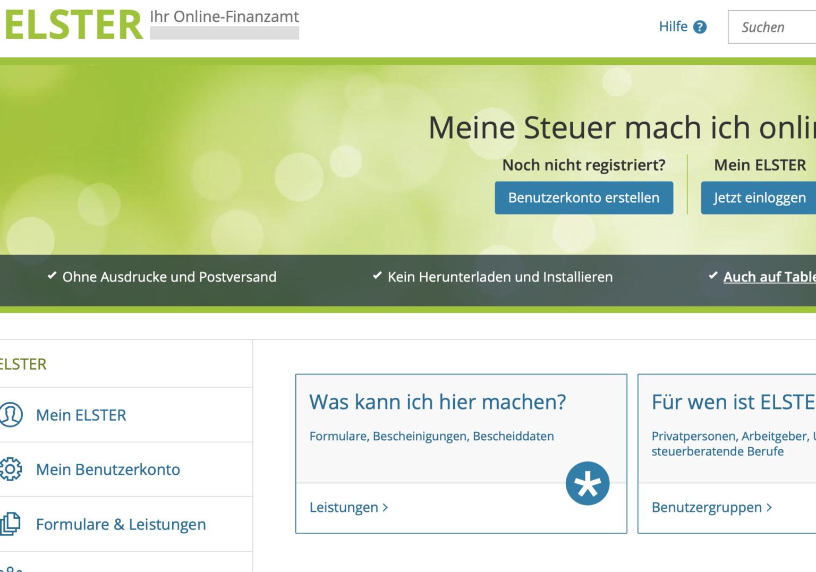Open the Was kann ich hier machen? heading

438,402
